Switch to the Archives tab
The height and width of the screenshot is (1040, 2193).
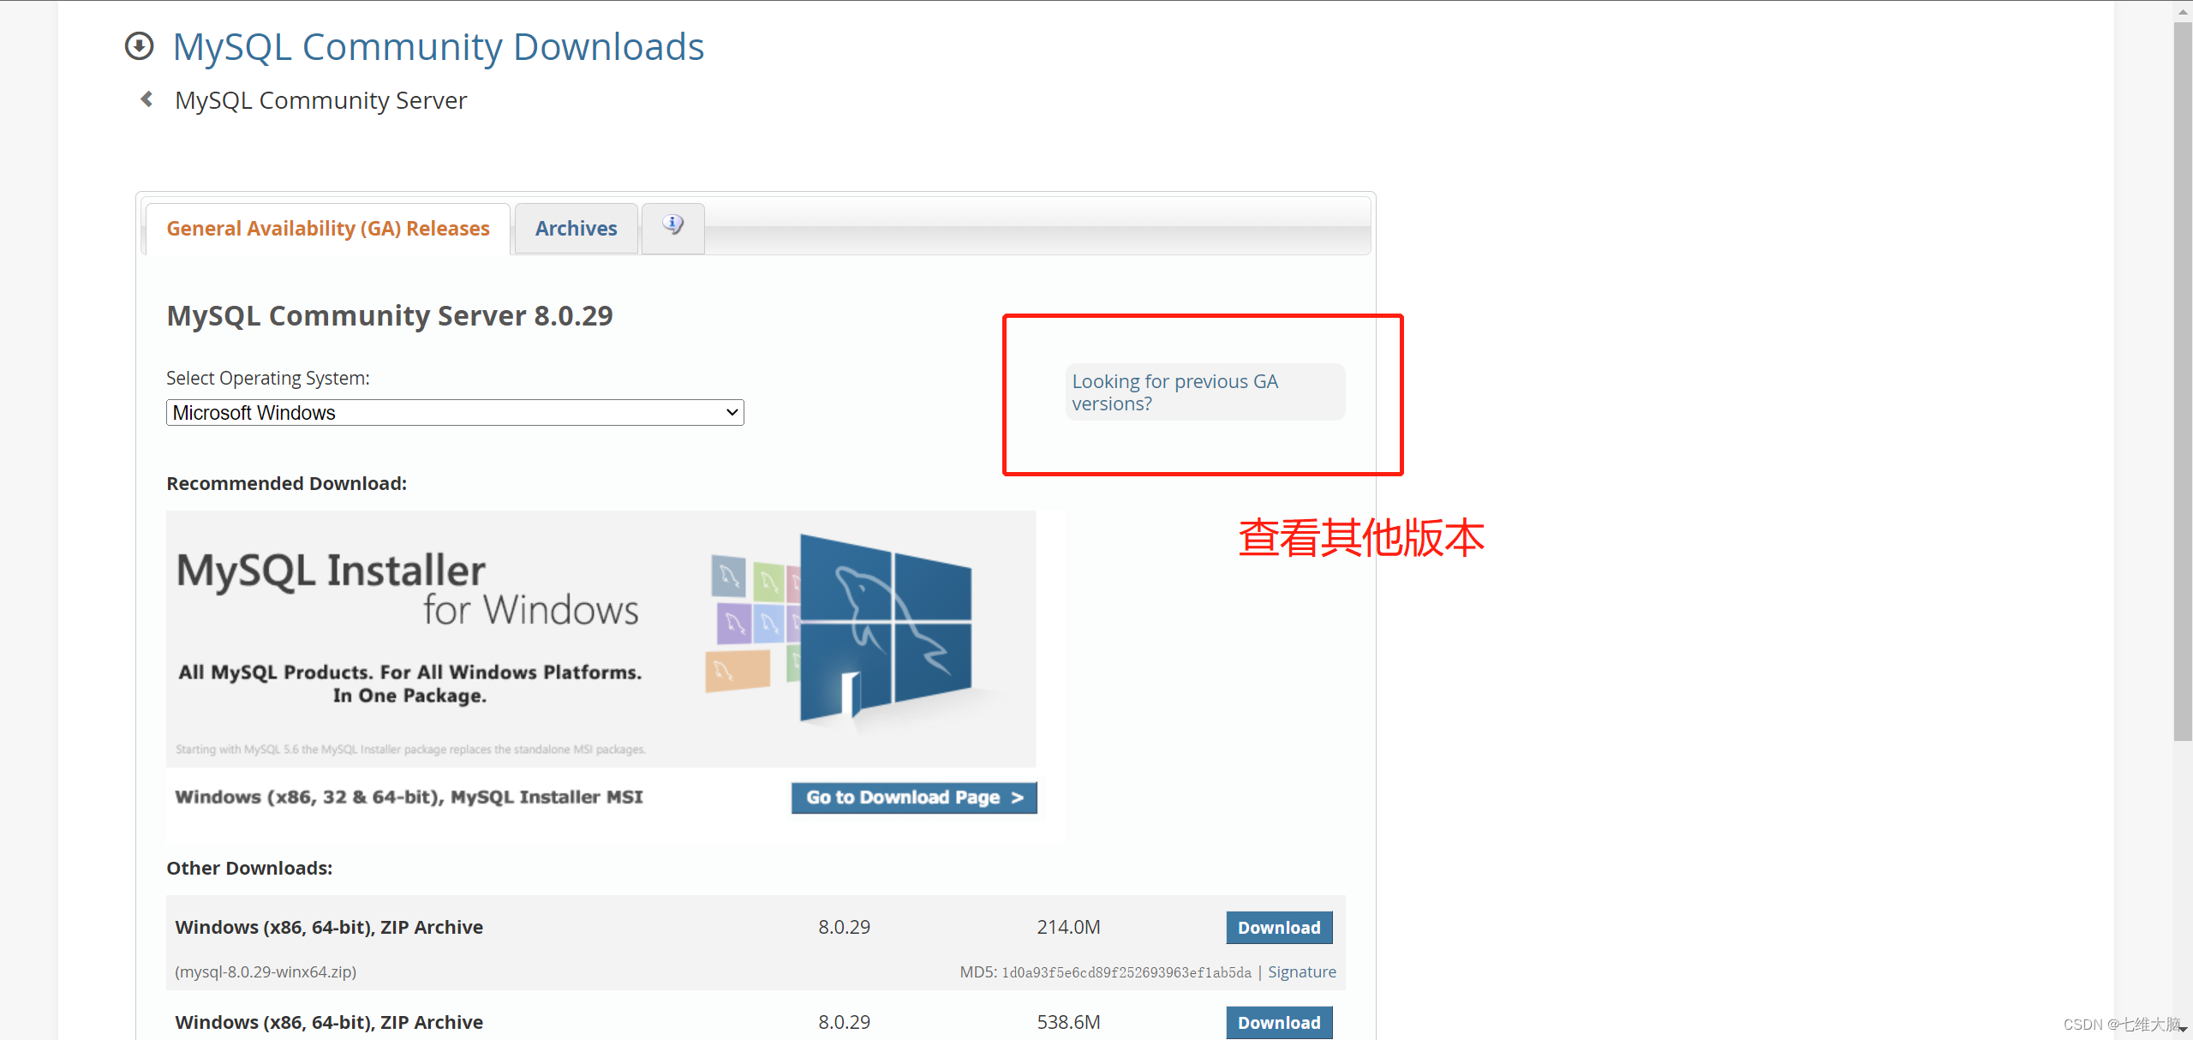pos(575,226)
